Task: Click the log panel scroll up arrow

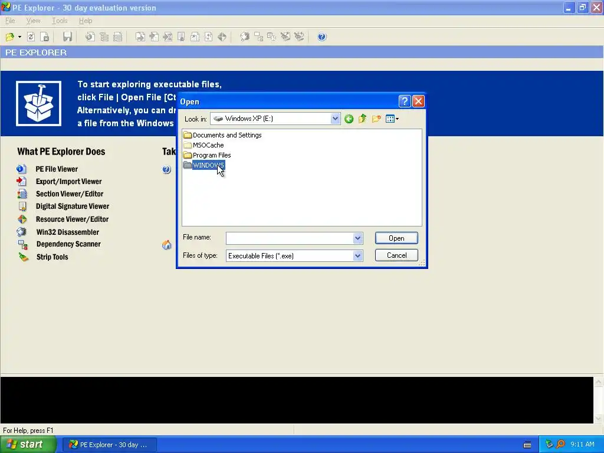Action: [598, 382]
